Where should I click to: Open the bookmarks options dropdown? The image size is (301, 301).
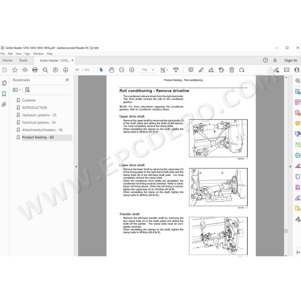coord(17,90)
